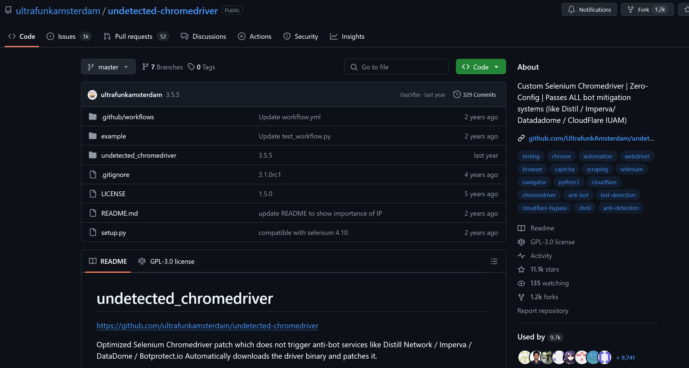View 135 watching link
The height and width of the screenshot is (368, 689).
543,283
